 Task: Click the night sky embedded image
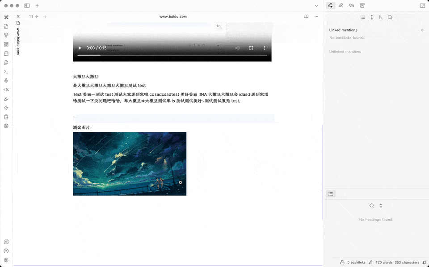coord(130,164)
